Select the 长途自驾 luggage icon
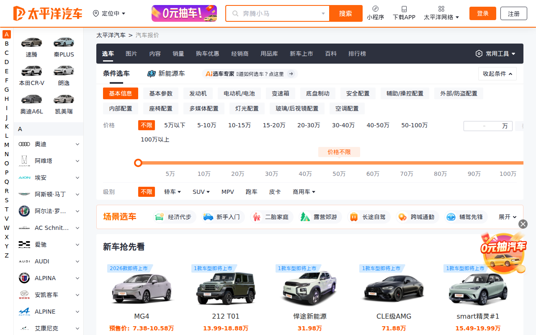Image resolution: width=536 pixels, height=335 pixels. point(354,217)
